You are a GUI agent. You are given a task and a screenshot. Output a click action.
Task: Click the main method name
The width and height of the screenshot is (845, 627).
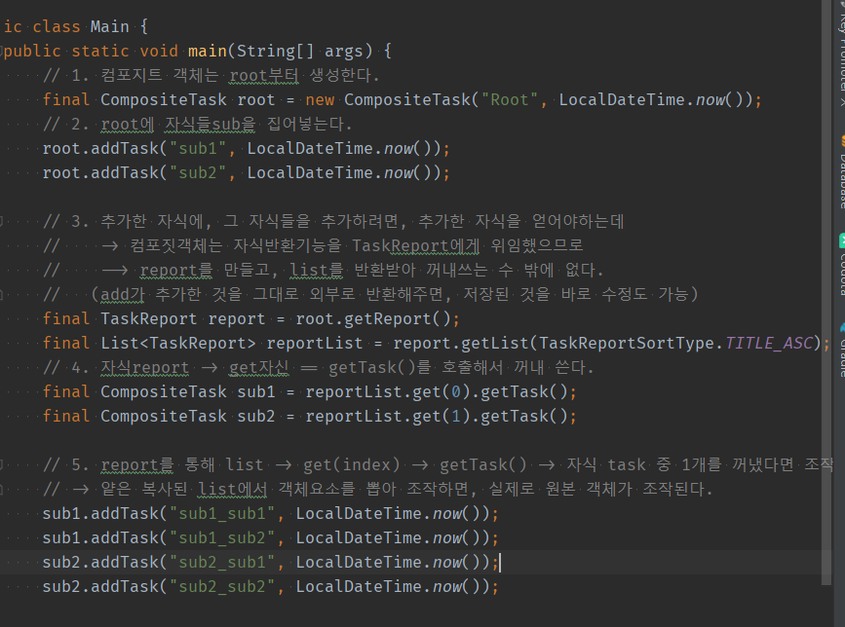208,52
